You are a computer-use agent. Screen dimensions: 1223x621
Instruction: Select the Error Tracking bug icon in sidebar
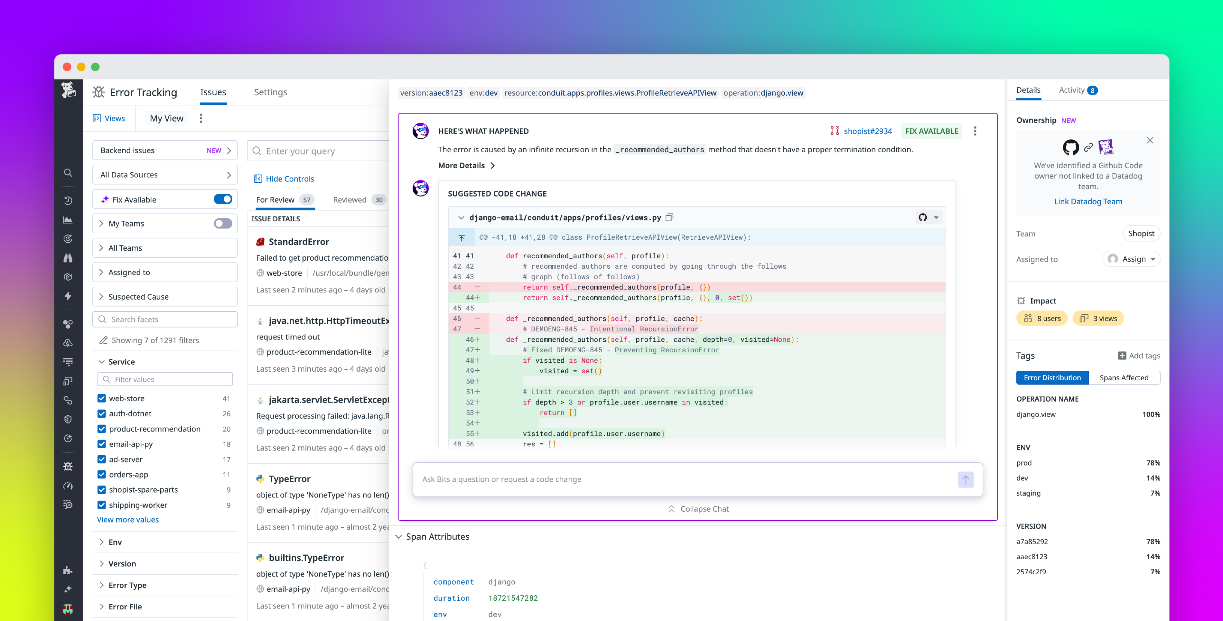pos(68,466)
